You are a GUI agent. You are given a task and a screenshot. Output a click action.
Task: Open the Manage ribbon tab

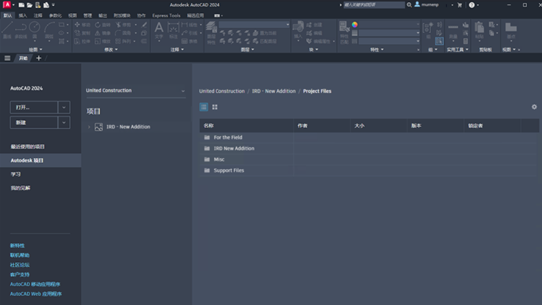tap(87, 15)
